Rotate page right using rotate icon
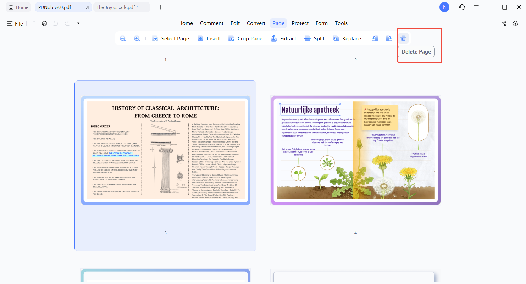Image resolution: width=526 pixels, height=284 pixels. (x=389, y=39)
